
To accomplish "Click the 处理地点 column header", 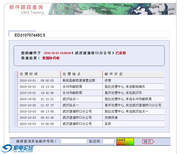I will click(71, 74).
